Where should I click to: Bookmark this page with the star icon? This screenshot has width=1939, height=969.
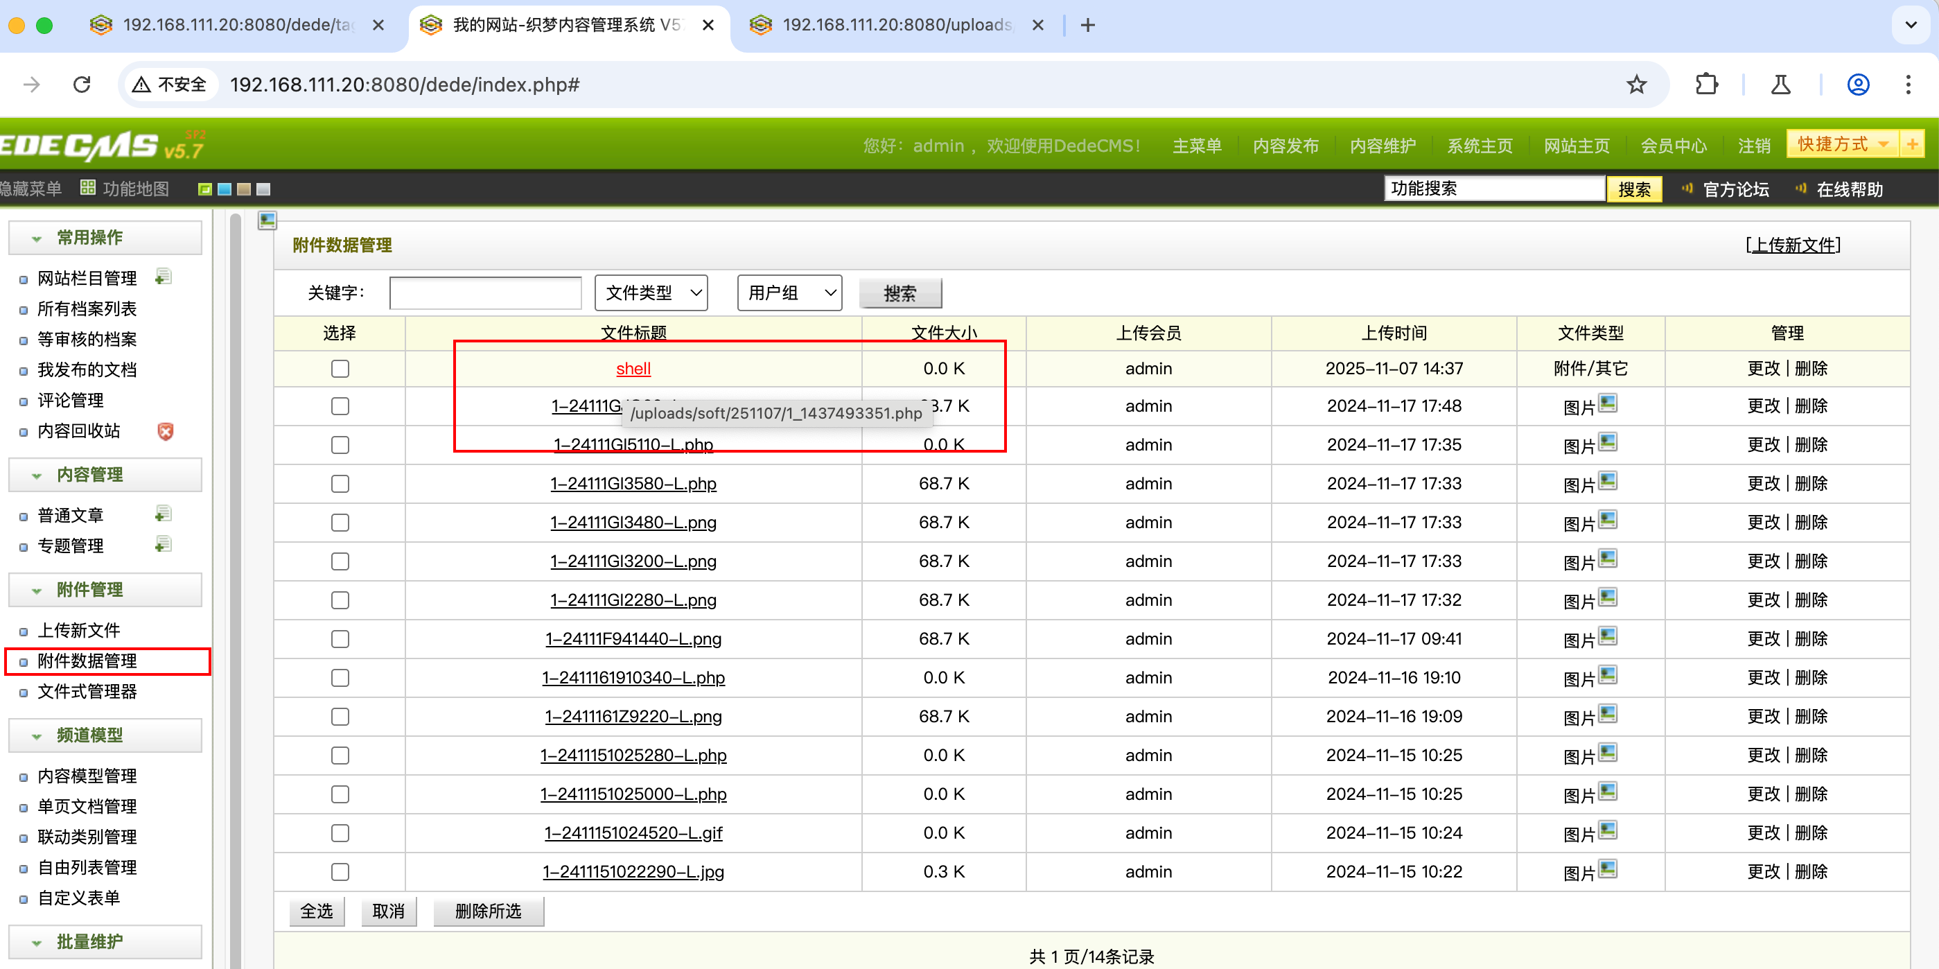(x=1635, y=85)
